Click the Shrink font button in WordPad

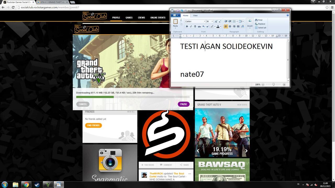(220, 21)
